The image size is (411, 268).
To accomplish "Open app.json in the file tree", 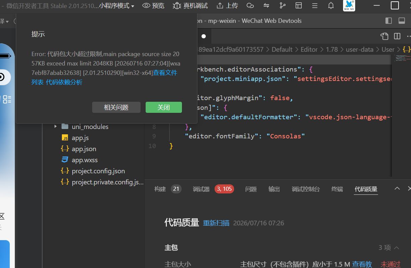I will [x=84, y=149].
